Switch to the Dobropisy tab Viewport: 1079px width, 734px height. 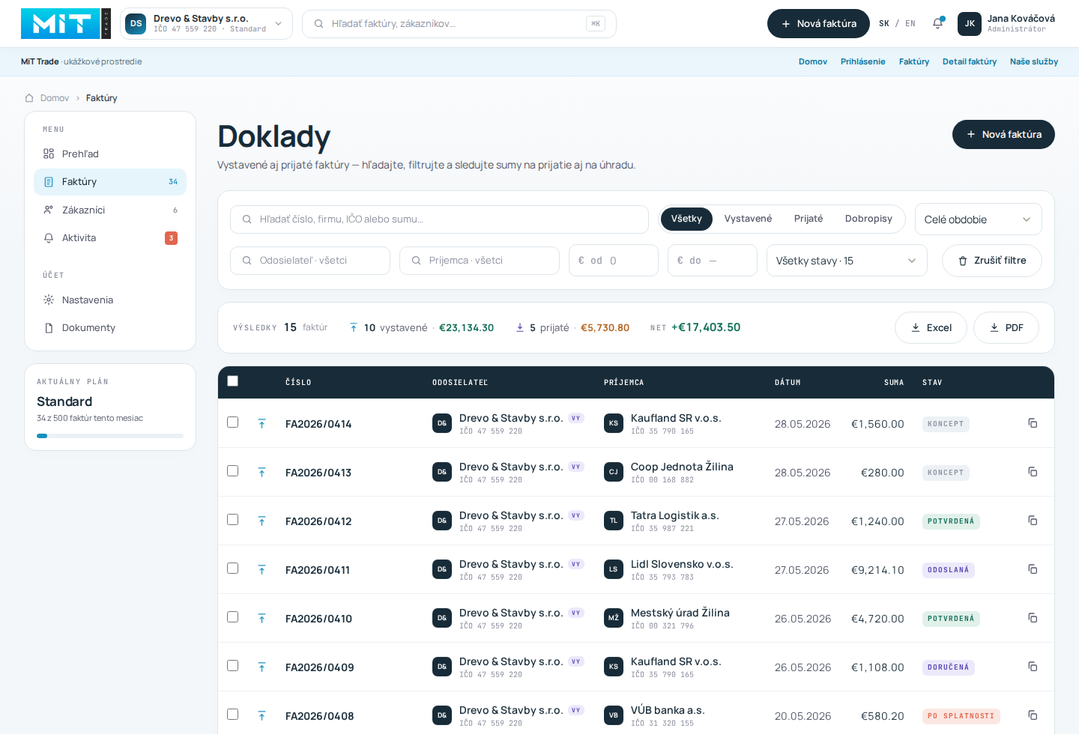click(x=868, y=219)
